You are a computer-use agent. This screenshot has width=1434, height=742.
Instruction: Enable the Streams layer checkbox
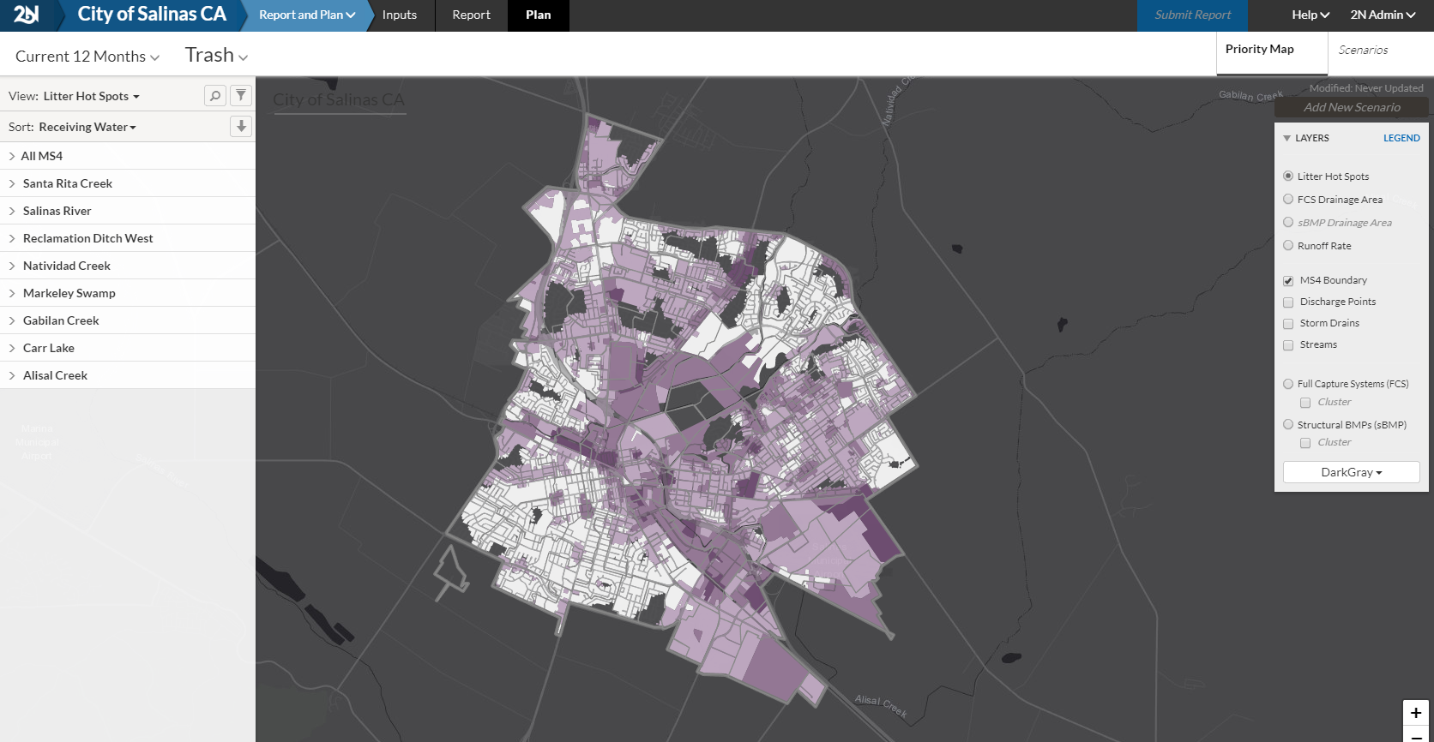[1288, 345]
